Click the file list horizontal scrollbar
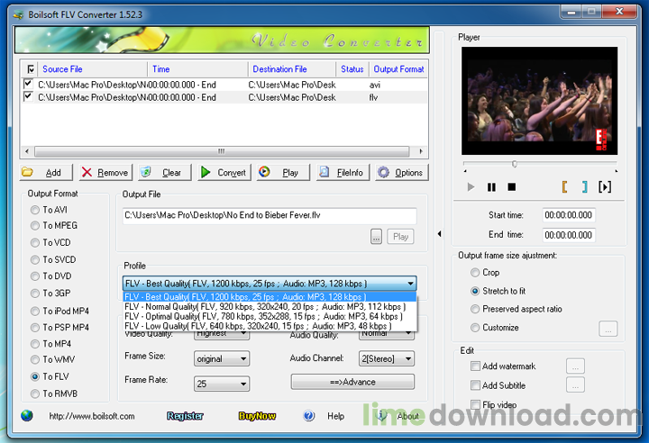 pyautogui.click(x=224, y=151)
